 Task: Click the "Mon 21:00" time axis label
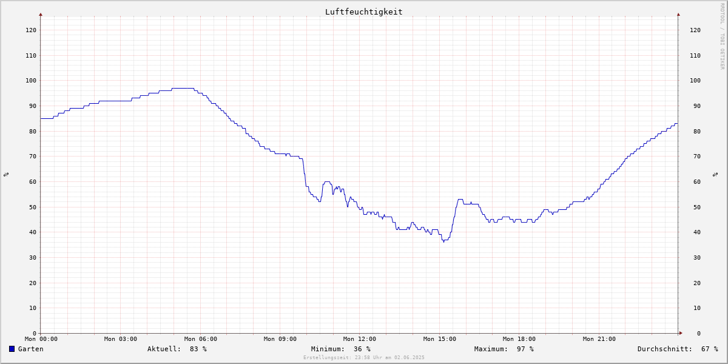coord(599,339)
